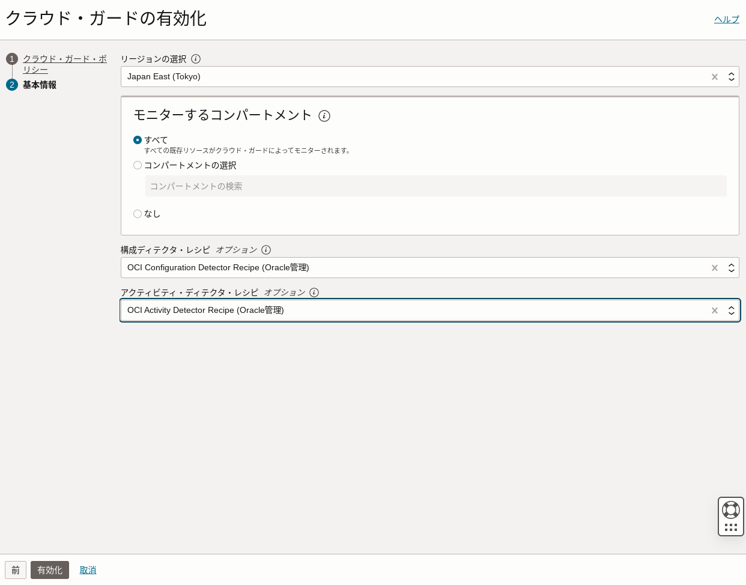The height and width of the screenshot is (585, 746).
Task: Open the help life-ring widget icon
Action: coord(731,509)
